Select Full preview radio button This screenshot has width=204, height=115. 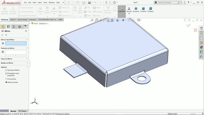point(6,79)
